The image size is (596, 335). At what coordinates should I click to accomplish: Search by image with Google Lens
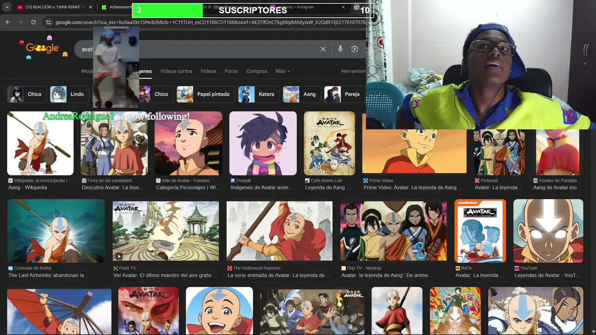tap(355, 49)
